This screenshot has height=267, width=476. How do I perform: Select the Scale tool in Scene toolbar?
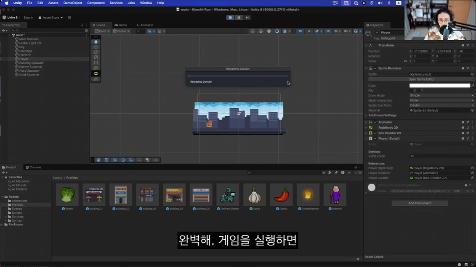tap(96, 57)
